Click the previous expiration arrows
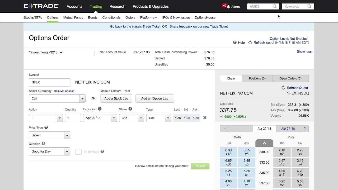 [x=225, y=129]
